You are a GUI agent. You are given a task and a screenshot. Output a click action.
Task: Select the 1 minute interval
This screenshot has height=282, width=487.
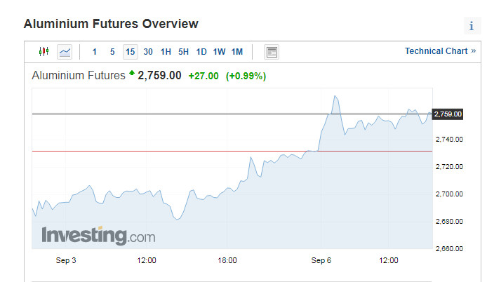(x=95, y=52)
